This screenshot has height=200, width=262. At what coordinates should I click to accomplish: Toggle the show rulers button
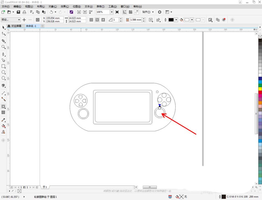pyautogui.click(x=124, y=12)
